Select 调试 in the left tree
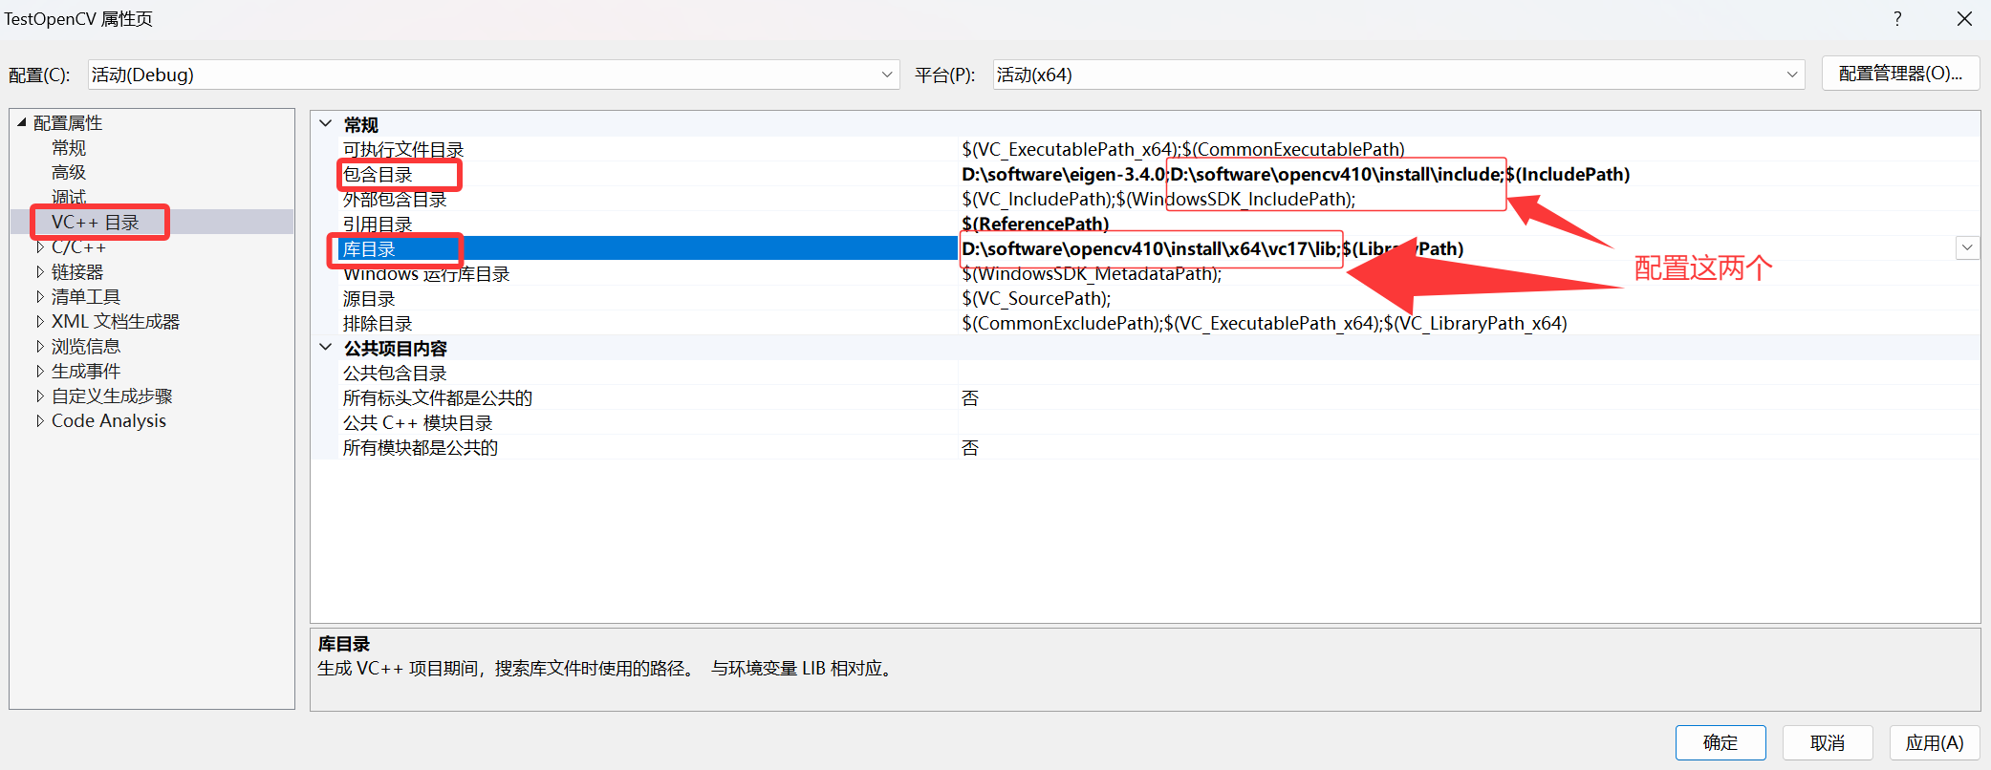The image size is (1991, 770). click(x=69, y=198)
